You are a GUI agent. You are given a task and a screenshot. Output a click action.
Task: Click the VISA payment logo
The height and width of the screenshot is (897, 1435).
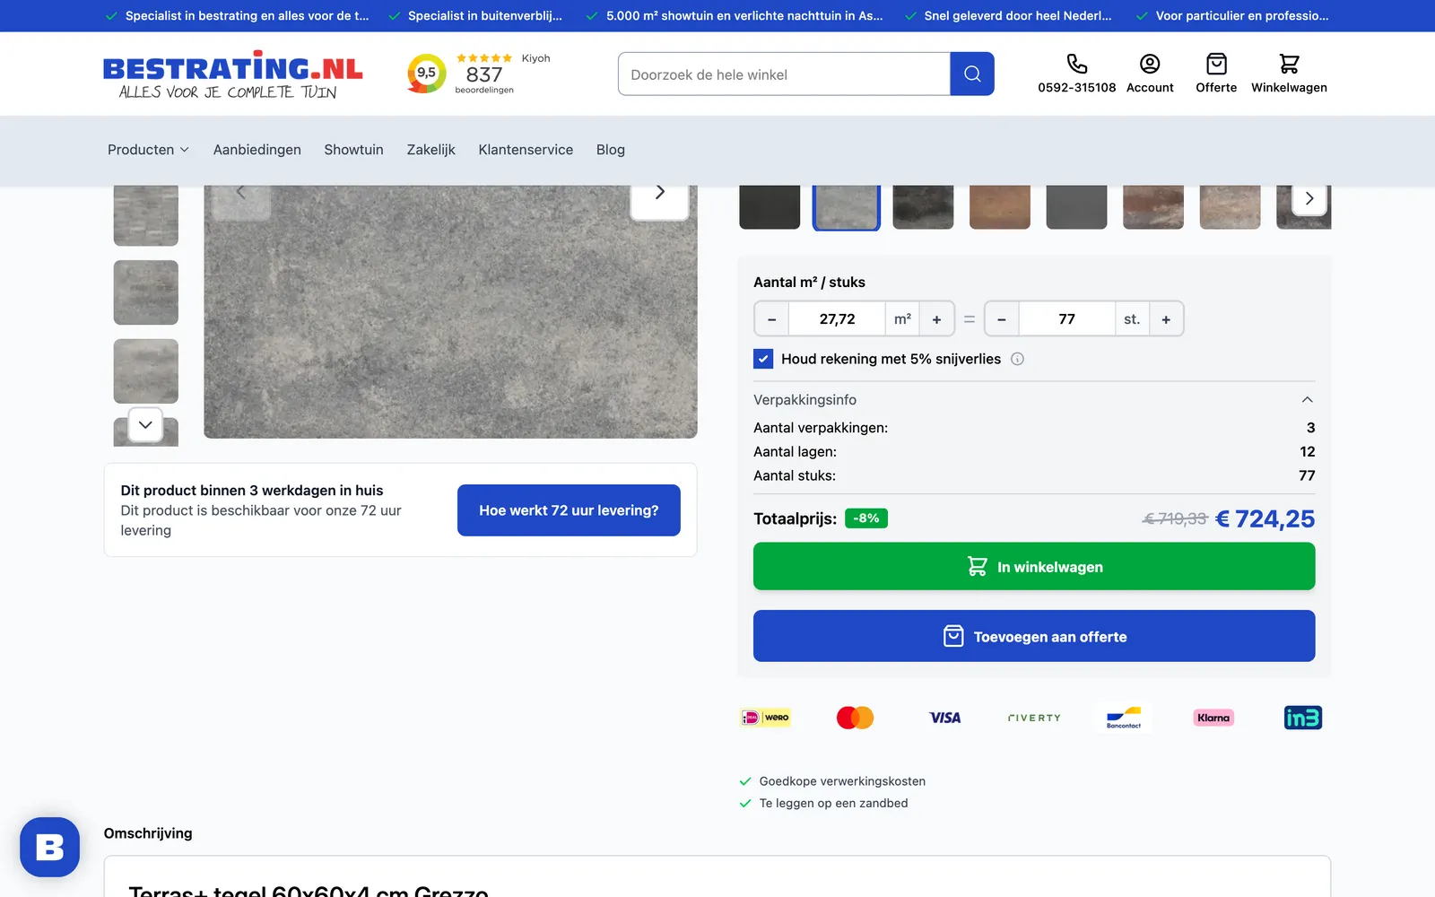pyautogui.click(x=944, y=718)
